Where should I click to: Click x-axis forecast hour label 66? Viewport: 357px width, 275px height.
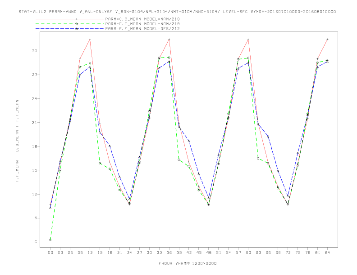point(268,253)
